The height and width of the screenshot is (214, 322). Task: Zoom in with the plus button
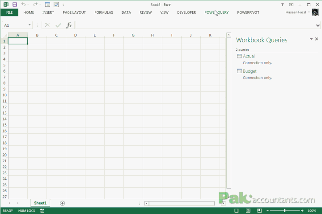tap(302, 211)
